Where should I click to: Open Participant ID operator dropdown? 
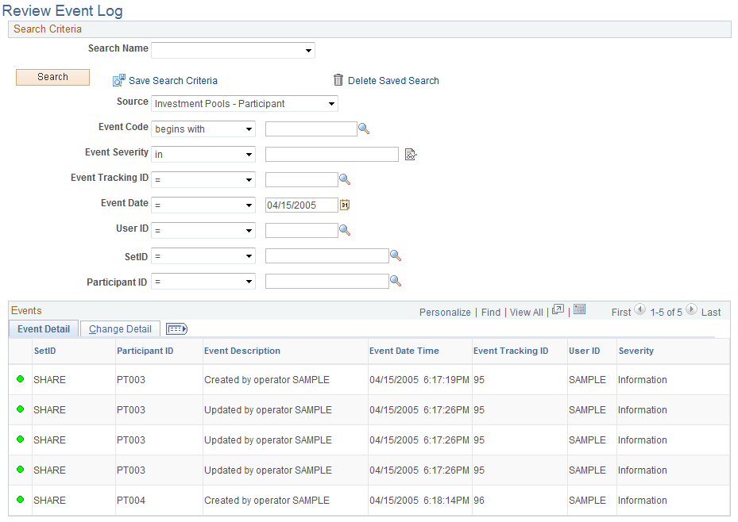pos(203,282)
